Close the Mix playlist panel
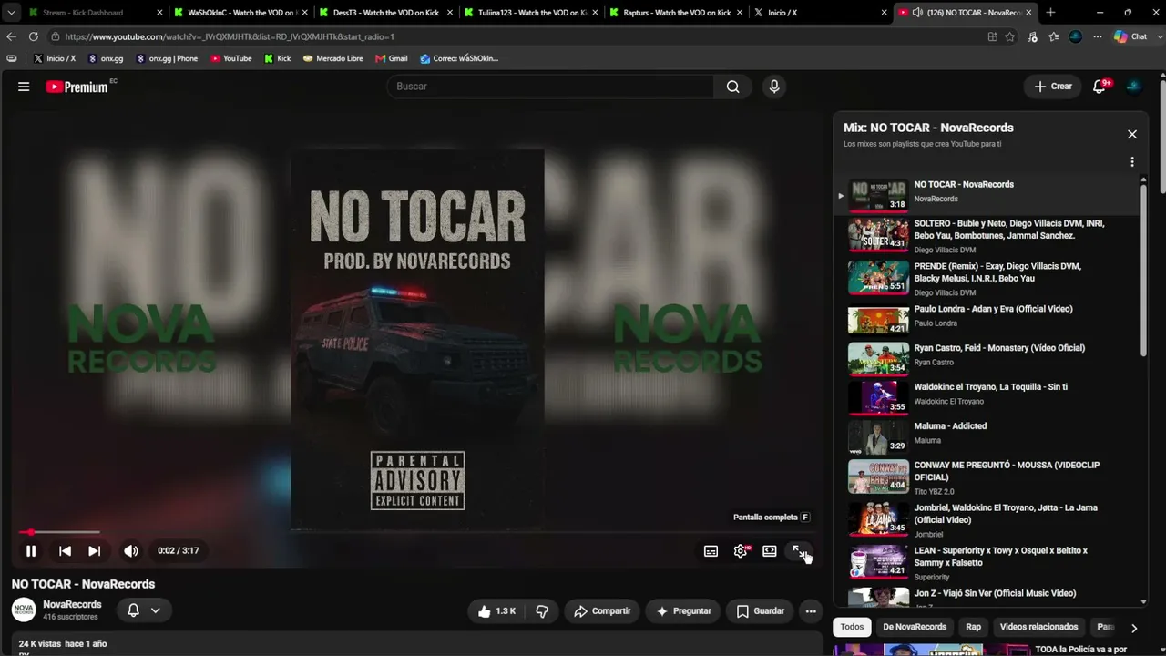This screenshot has width=1166, height=656. click(x=1132, y=134)
